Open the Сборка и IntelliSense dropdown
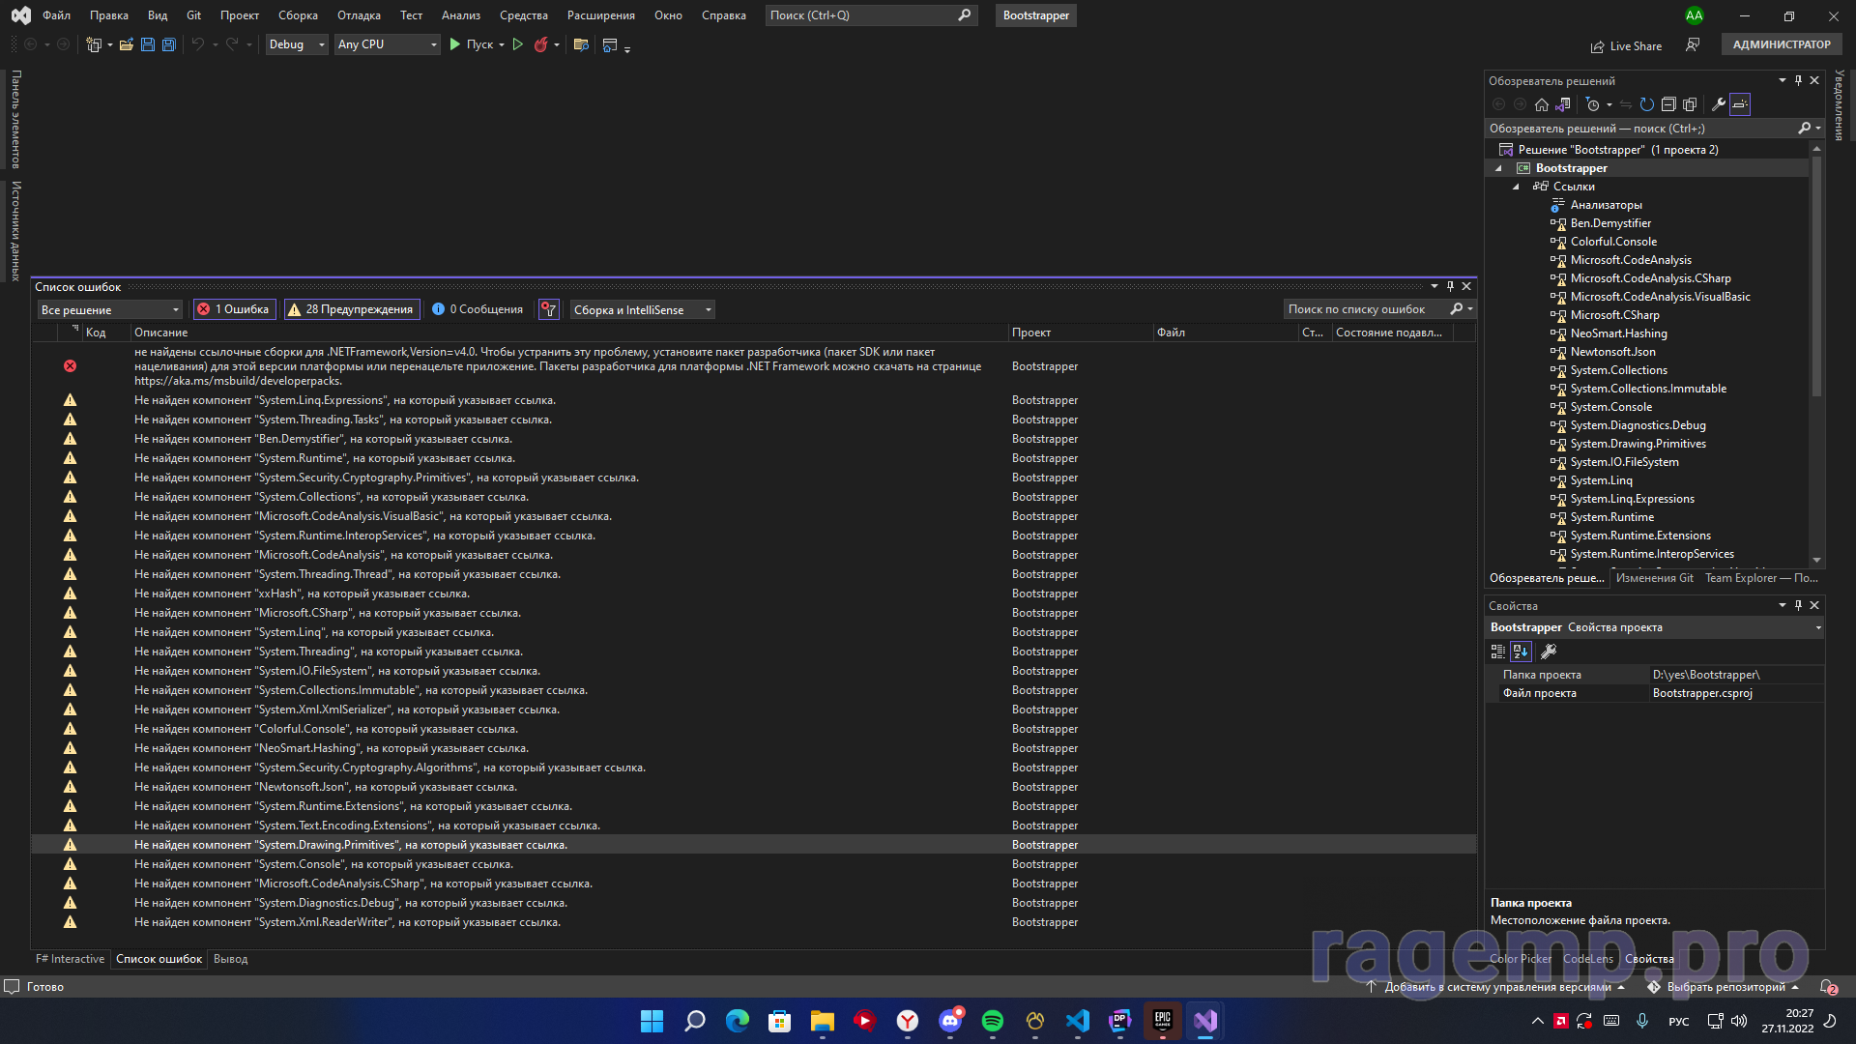This screenshot has width=1856, height=1044. click(642, 309)
